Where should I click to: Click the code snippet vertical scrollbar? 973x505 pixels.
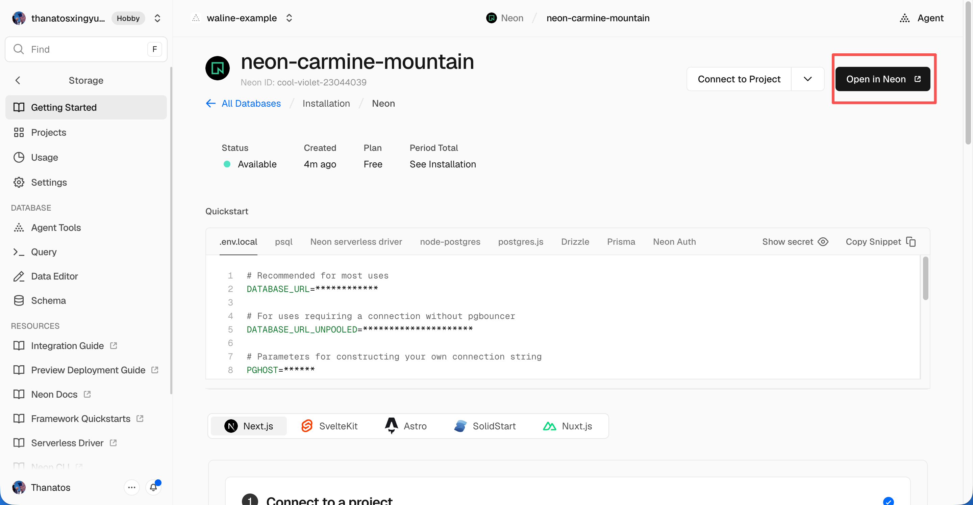[x=925, y=278]
